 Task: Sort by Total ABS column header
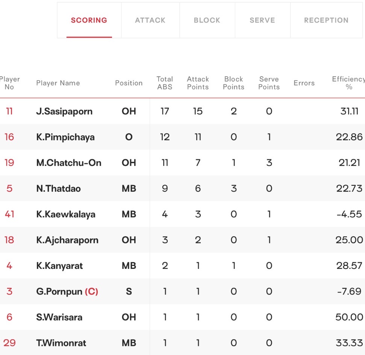coord(165,83)
